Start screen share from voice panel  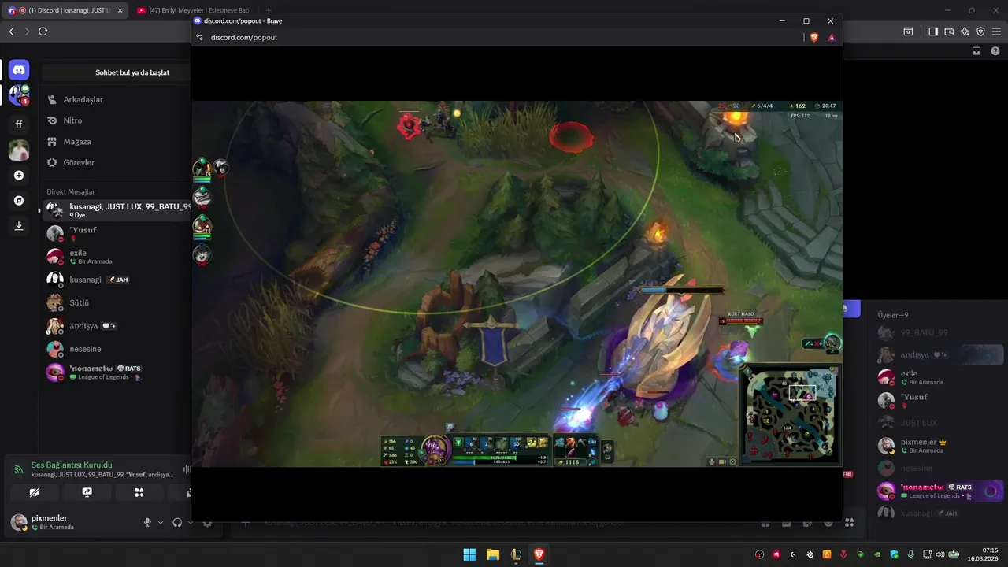tap(87, 492)
